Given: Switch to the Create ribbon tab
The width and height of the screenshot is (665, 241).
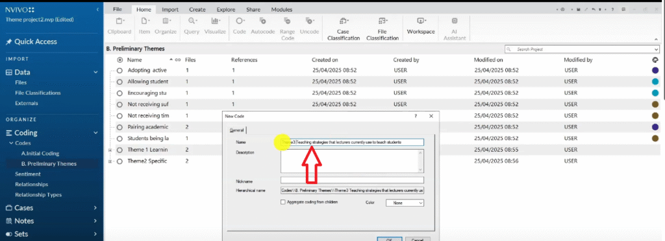Looking at the screenshot, I should [197, 9].
